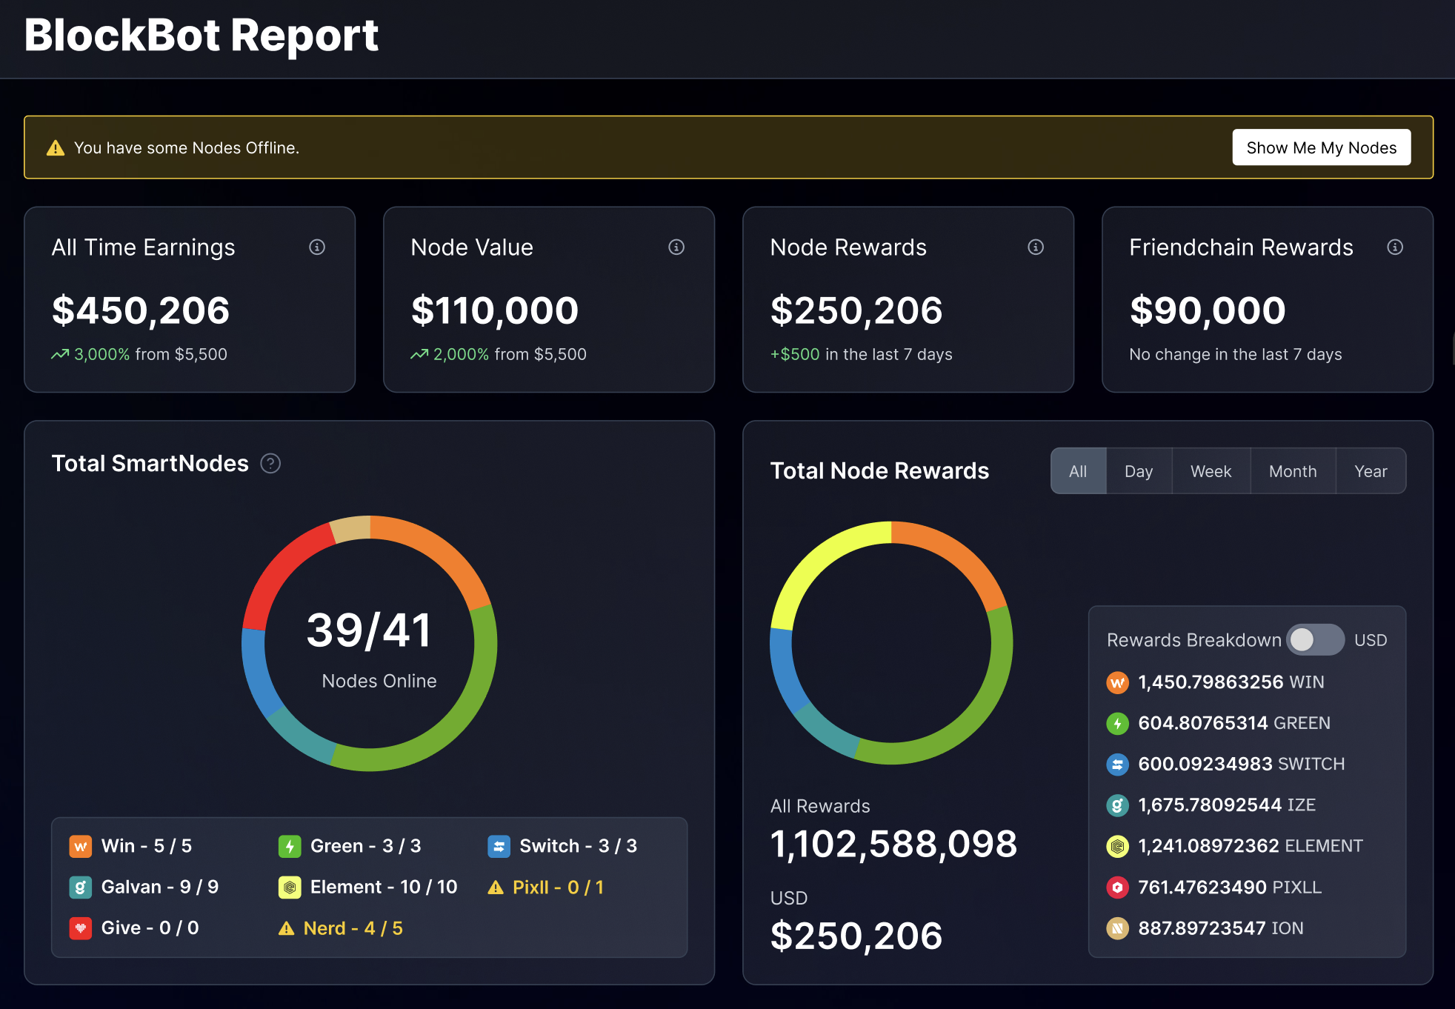Switch to the Week rewards tab
The width and height of the screenshot is (1455, 1009).
pos(1211,471)
